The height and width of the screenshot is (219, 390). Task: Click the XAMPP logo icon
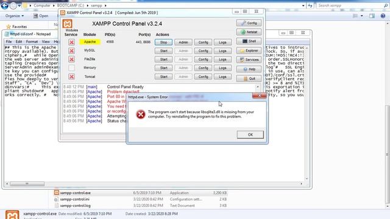pos(68,24)
